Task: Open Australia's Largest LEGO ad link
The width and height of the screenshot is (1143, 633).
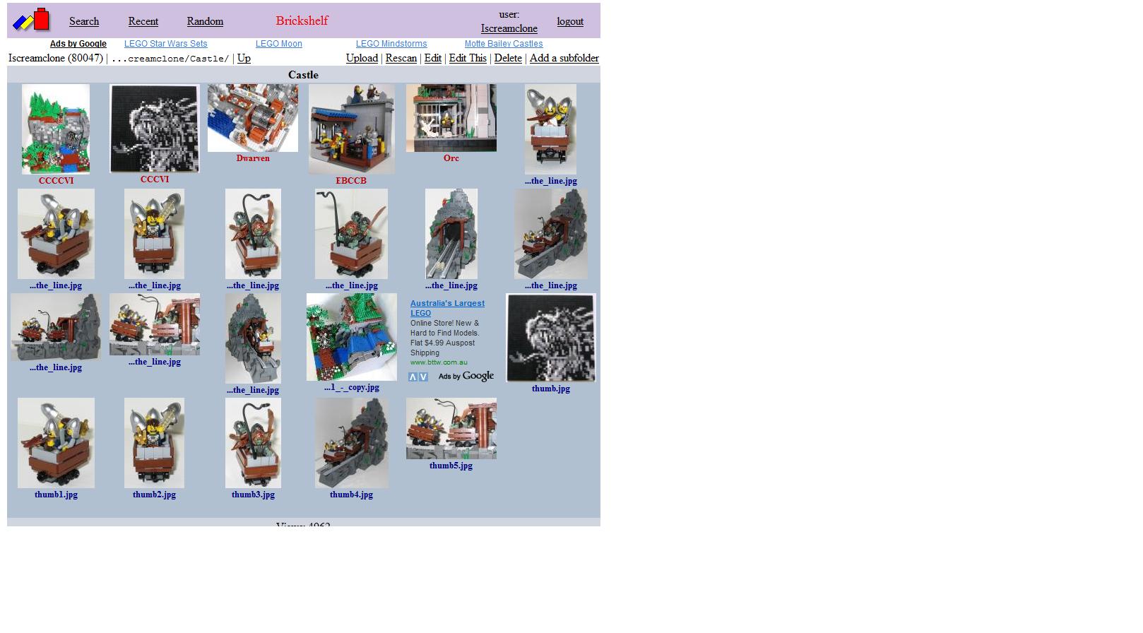Action: point(447,308)
